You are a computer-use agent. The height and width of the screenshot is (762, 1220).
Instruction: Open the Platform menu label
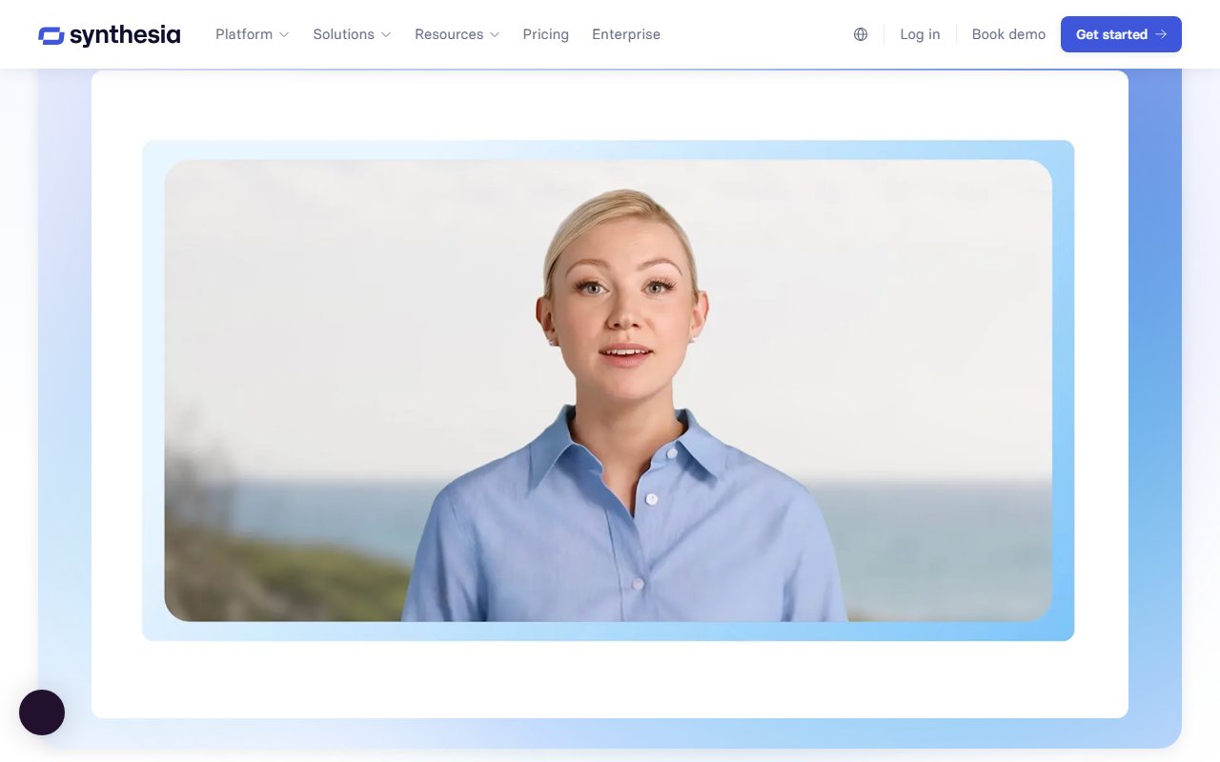tap(244, 34)
